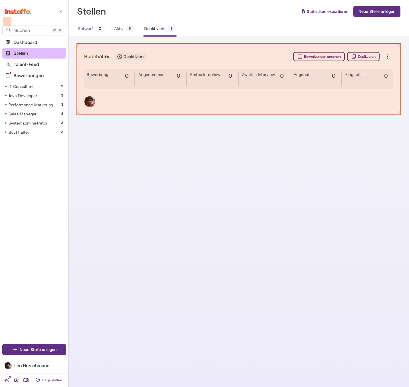Click the top Neue Stelle anlegen button

click(377, 11)
